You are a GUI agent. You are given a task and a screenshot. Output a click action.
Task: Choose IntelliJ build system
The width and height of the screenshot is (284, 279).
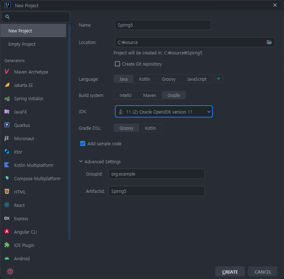pyautogui.click(x=125, y=95)
